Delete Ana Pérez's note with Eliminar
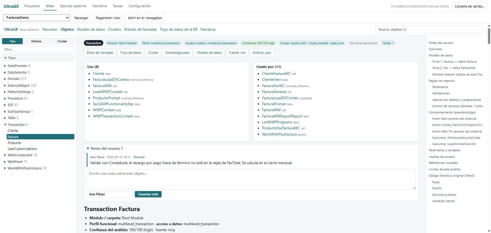Screen dimensions: 491x233 tap(139, 157)
